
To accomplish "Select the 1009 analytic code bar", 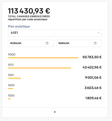I will (x=10, y=88).
